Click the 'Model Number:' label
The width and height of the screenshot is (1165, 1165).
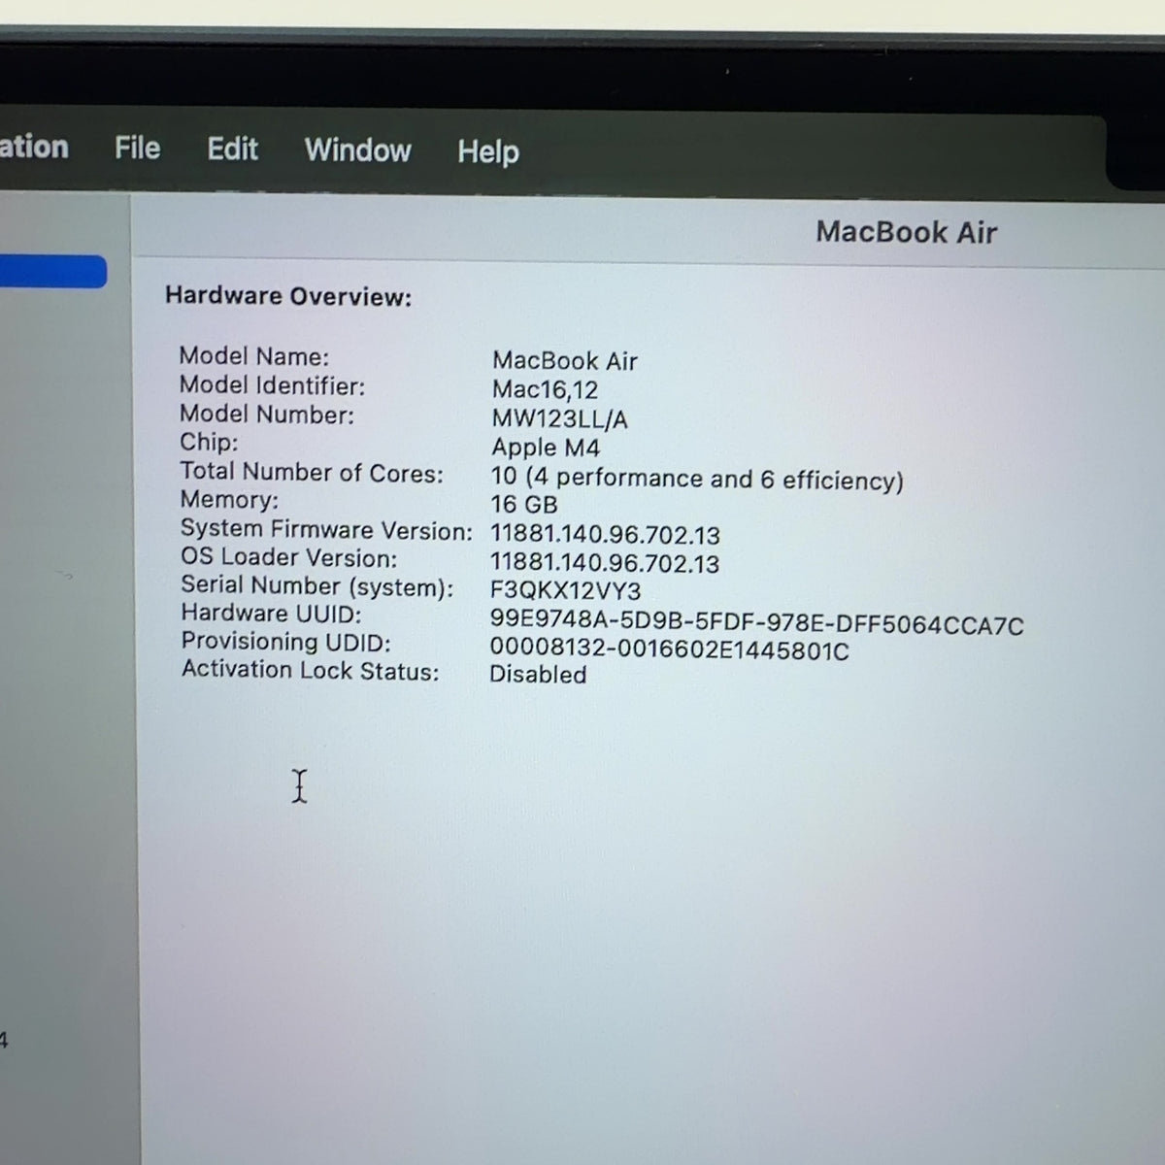pos(267,415)
